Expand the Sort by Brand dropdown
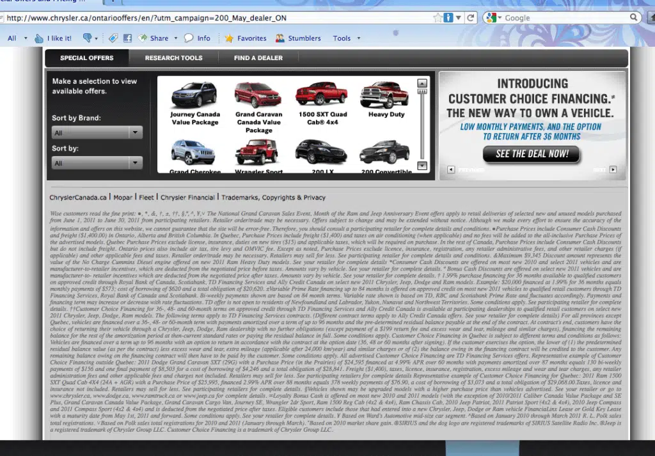This screenshot has height=456, width=655. pos(97,133)
